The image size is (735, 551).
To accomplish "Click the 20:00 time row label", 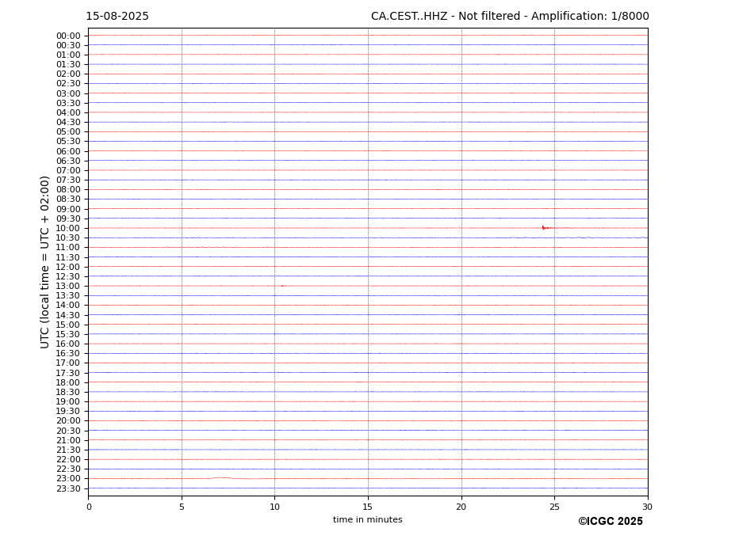I will 68,421.
